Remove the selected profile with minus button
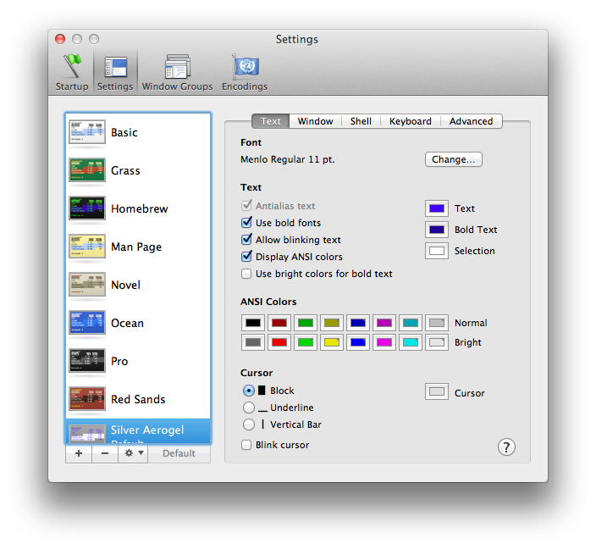The height and width of the screenshot is (549, 596). tap(105, 453)
